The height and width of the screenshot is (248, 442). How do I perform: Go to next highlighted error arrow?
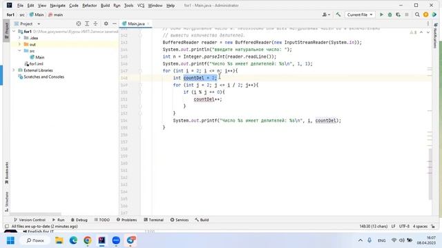428,32
